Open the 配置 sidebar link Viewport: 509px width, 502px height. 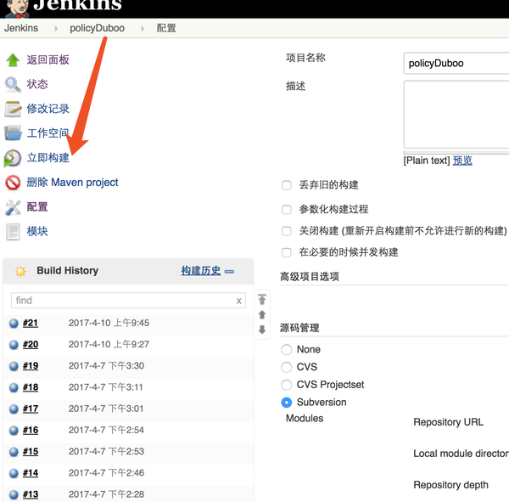point(37,206)
